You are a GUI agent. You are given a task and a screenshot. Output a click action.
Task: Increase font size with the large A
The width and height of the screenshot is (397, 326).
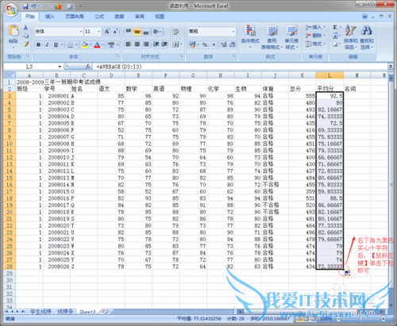click(x=107, y=32)
